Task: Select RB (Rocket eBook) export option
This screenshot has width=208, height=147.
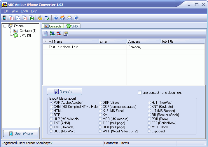Action: pos(149,115)
